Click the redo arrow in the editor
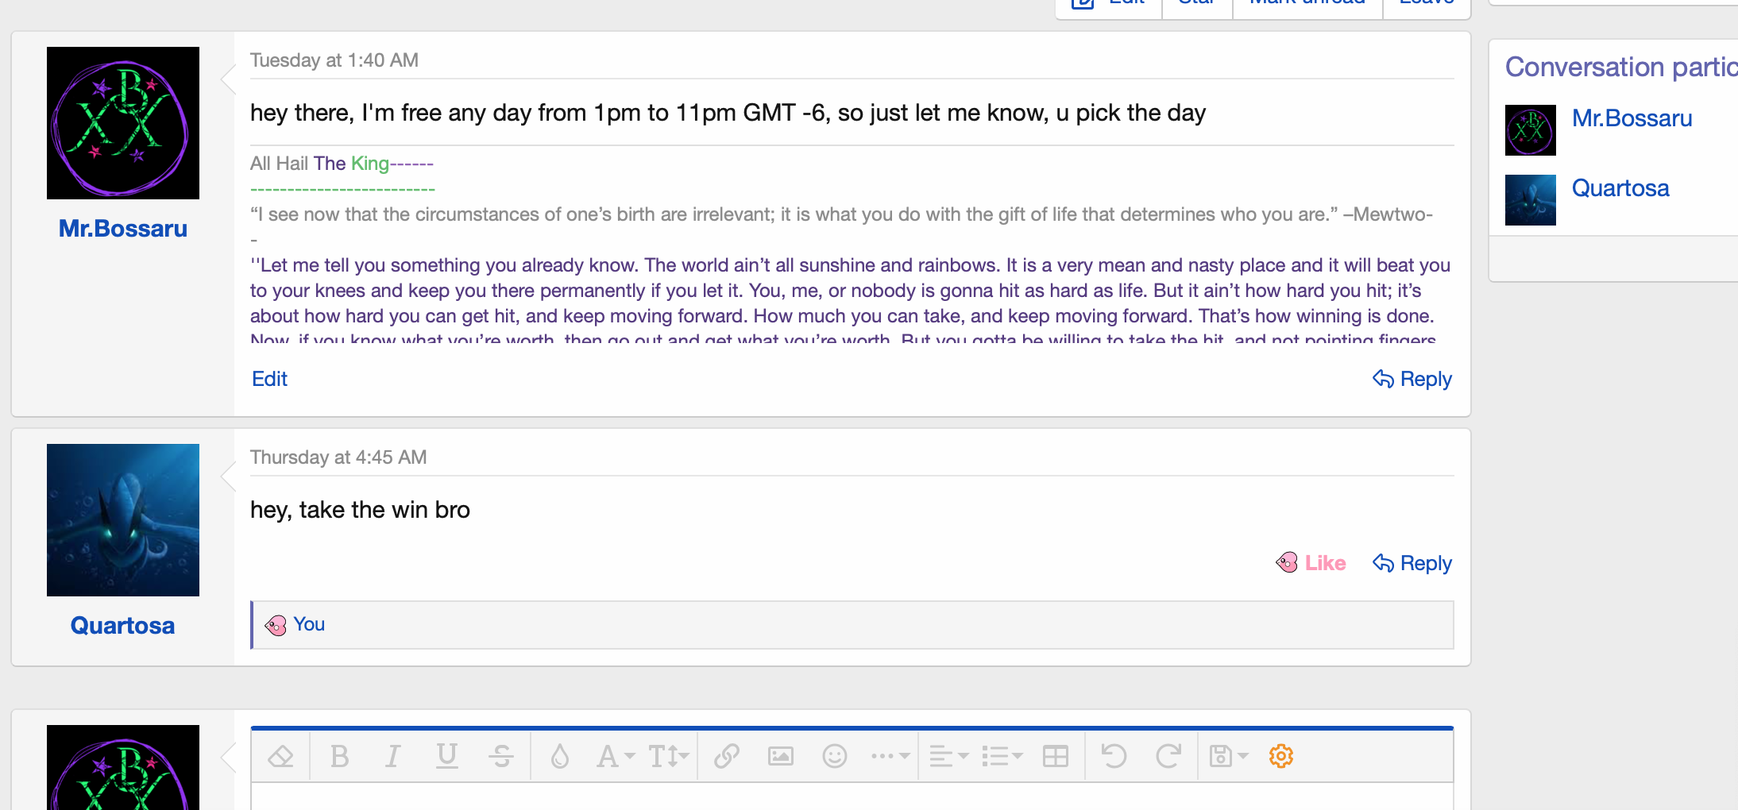 pos(1168,757)
